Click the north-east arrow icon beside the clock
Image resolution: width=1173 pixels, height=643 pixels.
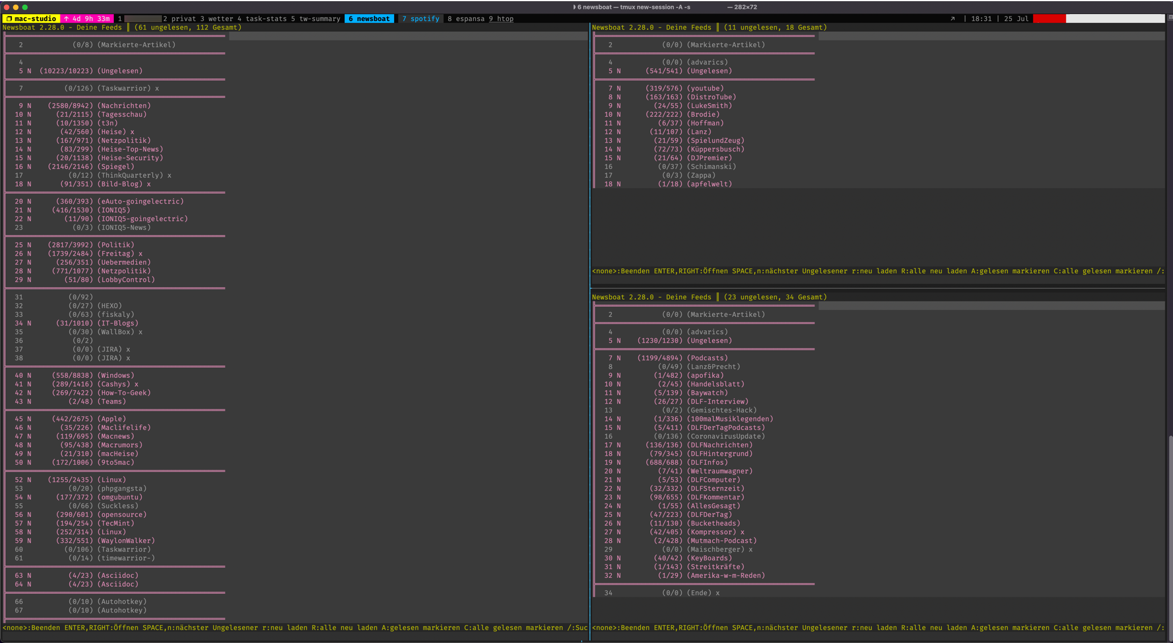pos(951,19)
